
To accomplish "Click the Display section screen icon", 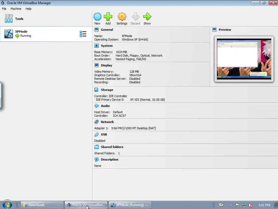I will click(x=97, y=65).
